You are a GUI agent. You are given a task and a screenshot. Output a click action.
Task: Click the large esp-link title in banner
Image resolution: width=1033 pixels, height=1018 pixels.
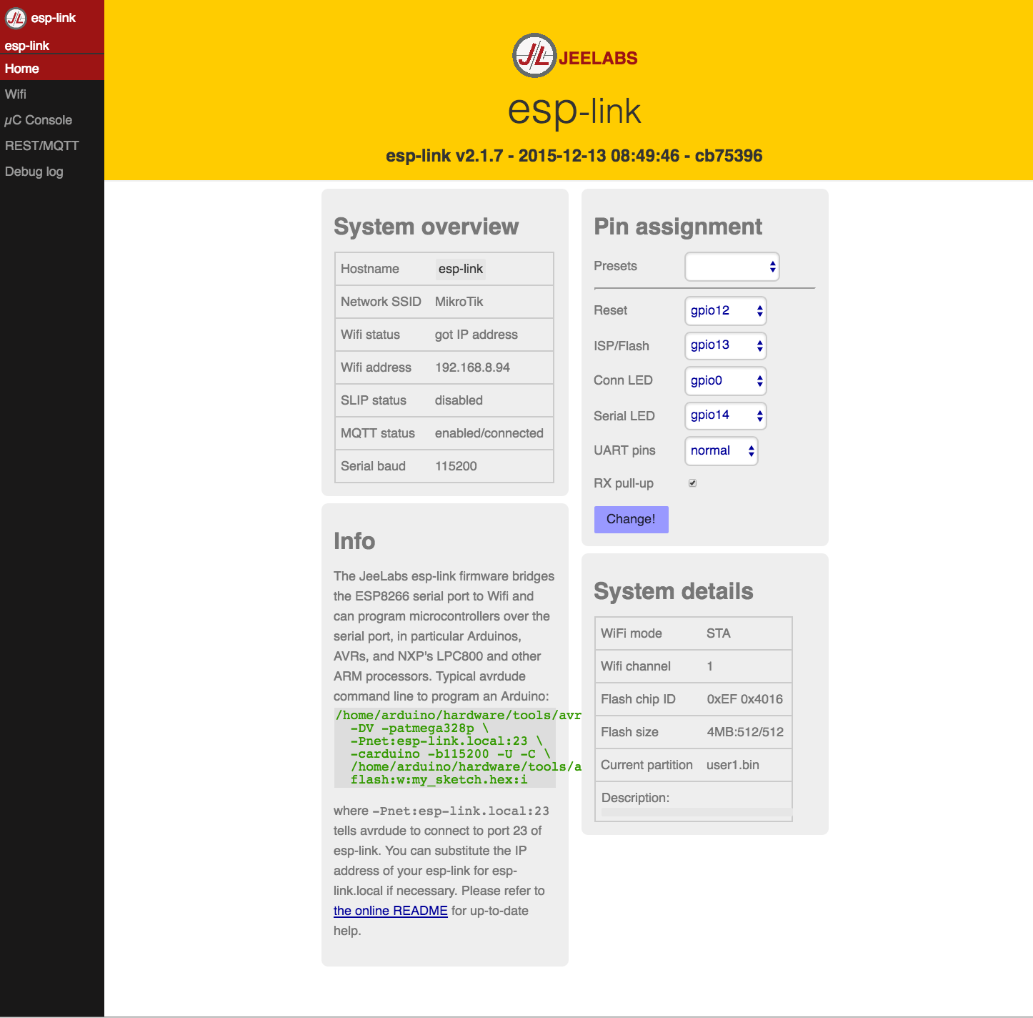coord(574,111)
